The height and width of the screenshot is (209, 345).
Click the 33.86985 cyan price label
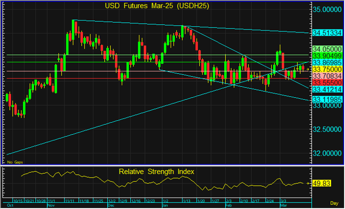[x=328, y=62]
